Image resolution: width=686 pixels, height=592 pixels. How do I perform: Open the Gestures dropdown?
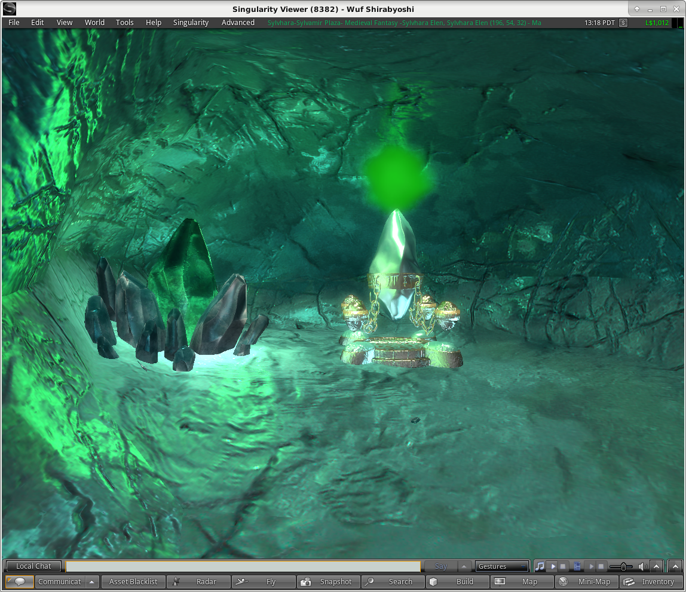[502, 566]
